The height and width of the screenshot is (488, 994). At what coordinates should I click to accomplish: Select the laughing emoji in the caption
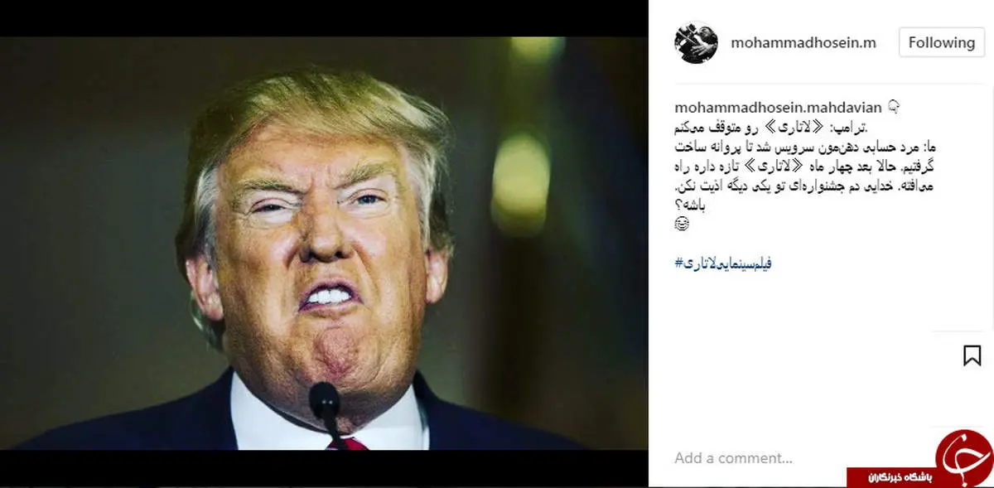[x=682, y=225]
